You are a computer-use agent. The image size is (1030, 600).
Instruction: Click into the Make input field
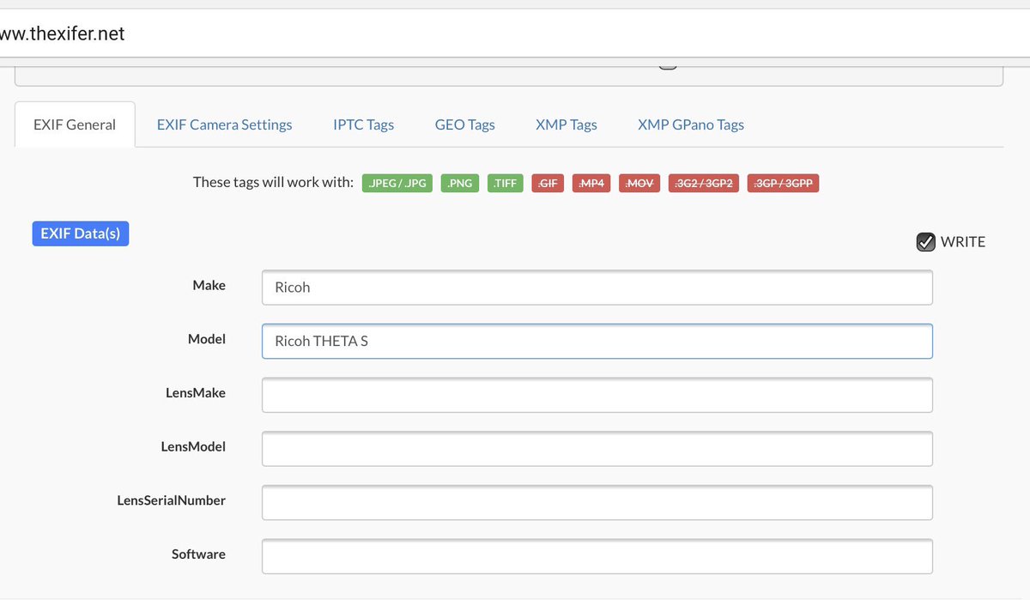point(597,288)
